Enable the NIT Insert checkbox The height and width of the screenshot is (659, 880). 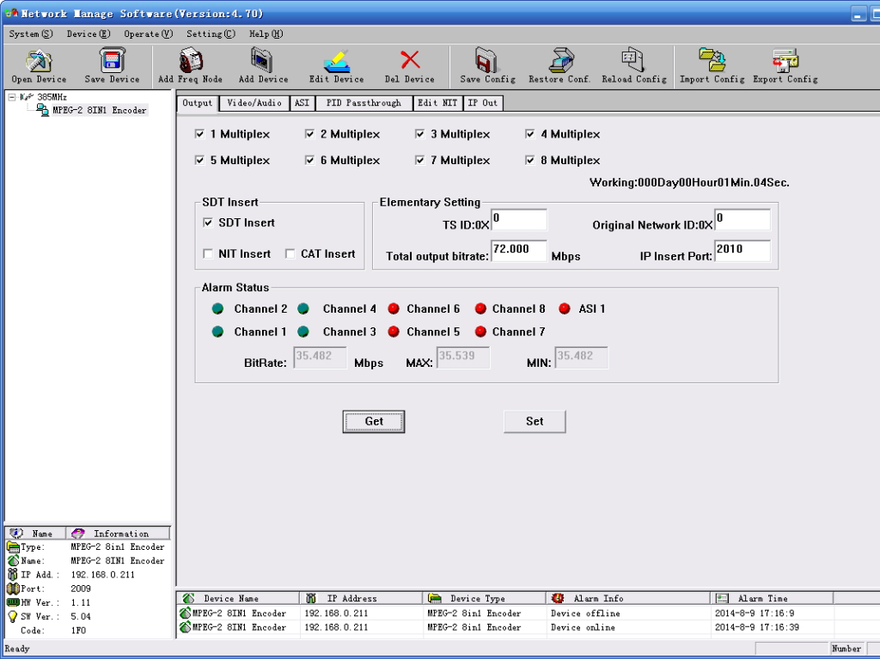(208, 253)
